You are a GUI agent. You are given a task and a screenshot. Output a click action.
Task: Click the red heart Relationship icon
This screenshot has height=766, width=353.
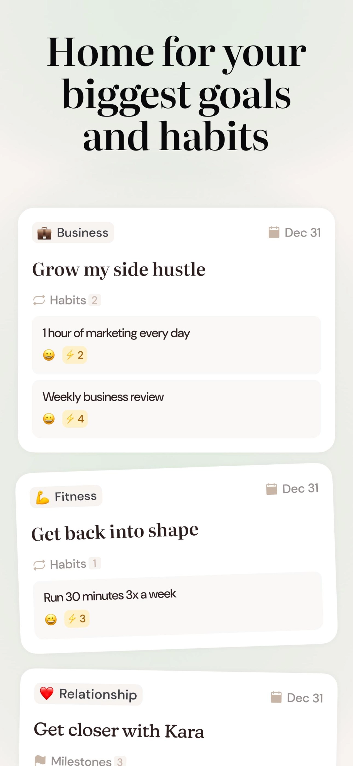coord(46,693)
